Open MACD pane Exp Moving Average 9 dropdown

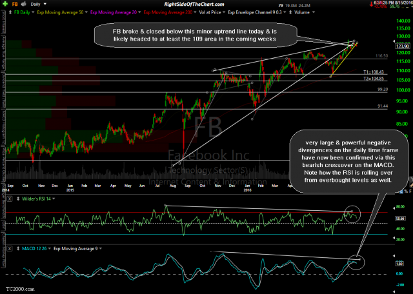[x=101, y=248]
